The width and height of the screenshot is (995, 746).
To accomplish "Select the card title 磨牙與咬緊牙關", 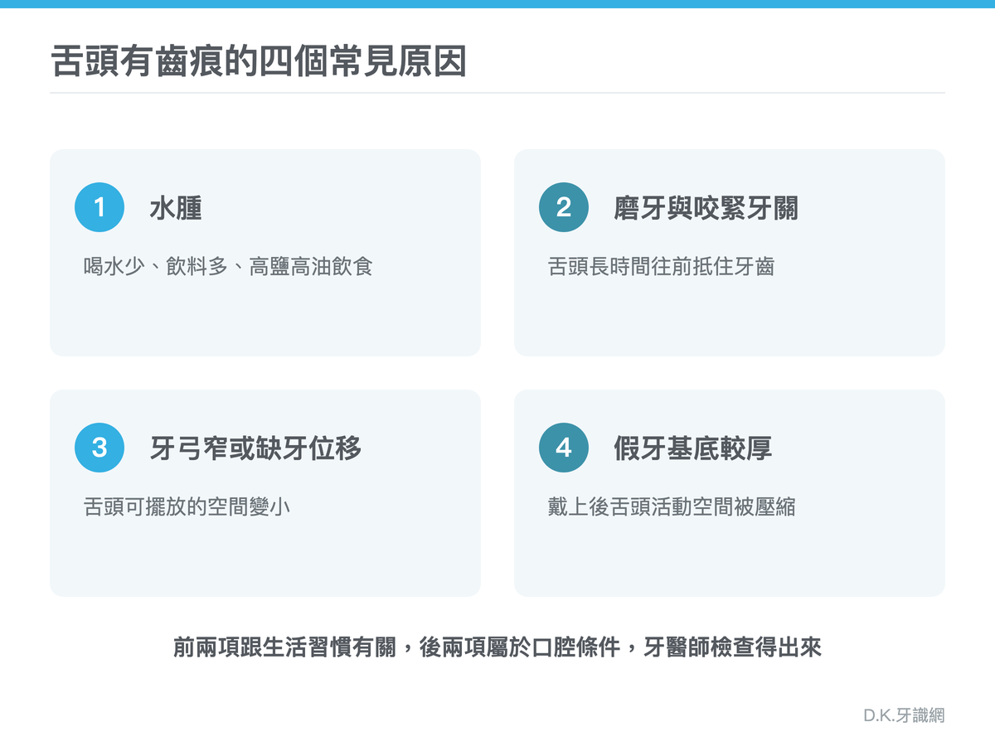I will tap(706, 208).
